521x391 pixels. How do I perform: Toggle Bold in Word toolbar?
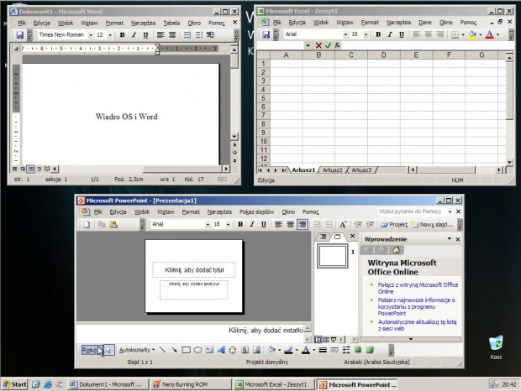pos(122,35)
